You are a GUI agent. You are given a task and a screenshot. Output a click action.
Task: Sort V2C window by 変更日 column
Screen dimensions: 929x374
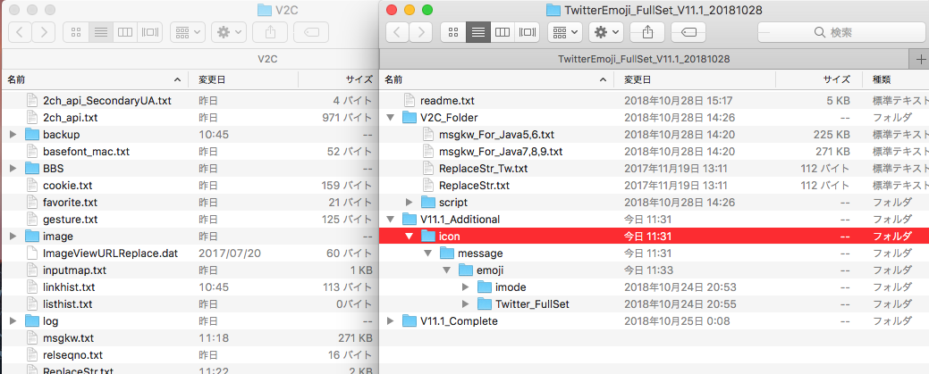(x=243, y=79)
